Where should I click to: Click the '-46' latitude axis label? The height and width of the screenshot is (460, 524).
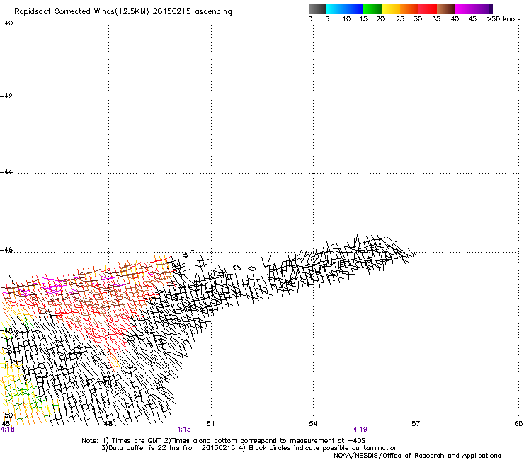point(6,251)
